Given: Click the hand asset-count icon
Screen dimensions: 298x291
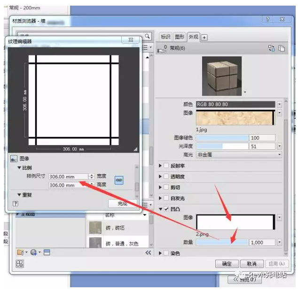Looking at the screenshot, I should point(162,49).
